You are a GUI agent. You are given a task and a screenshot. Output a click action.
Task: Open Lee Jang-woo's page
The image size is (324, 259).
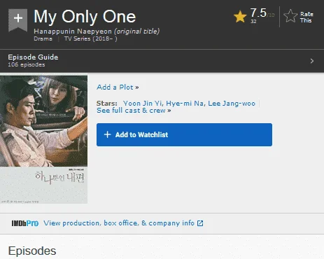(232, 104)
